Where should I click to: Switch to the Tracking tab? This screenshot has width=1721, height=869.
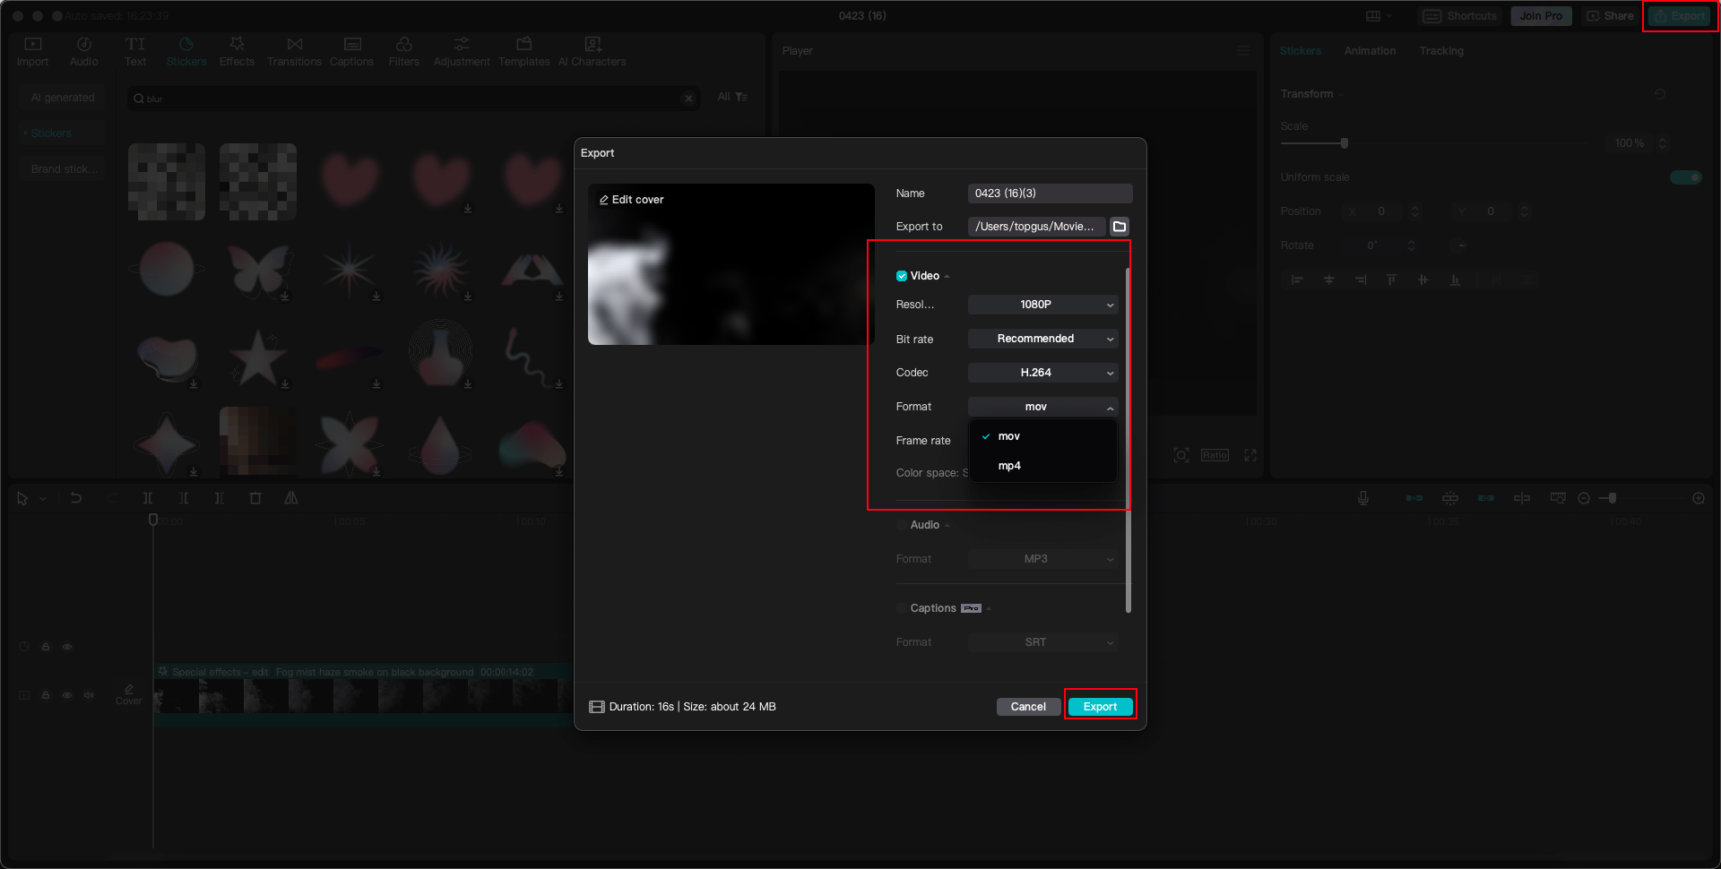(x=1440, y=51)
